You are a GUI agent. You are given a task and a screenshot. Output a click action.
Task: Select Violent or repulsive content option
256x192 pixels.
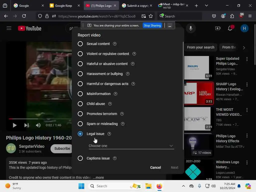(80, 54)
